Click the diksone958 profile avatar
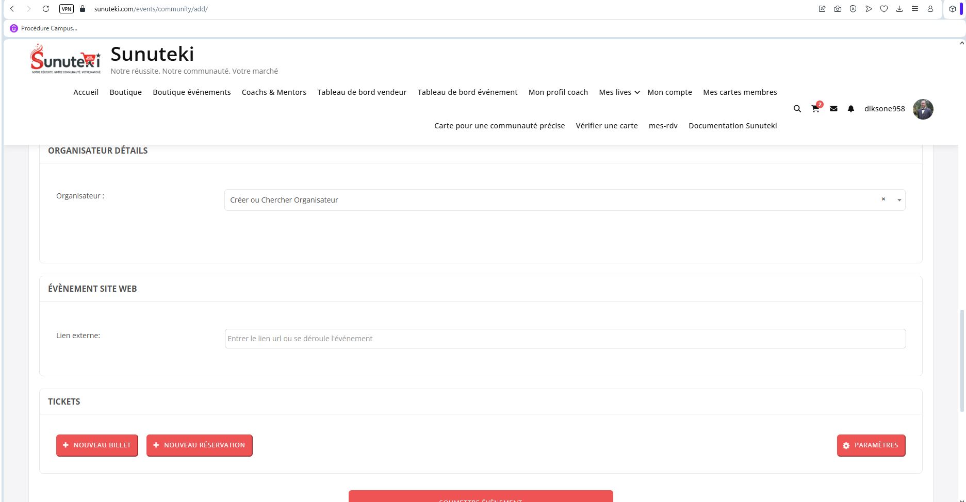The height and width of the screenshot is (502, 966). pos(923,109)
